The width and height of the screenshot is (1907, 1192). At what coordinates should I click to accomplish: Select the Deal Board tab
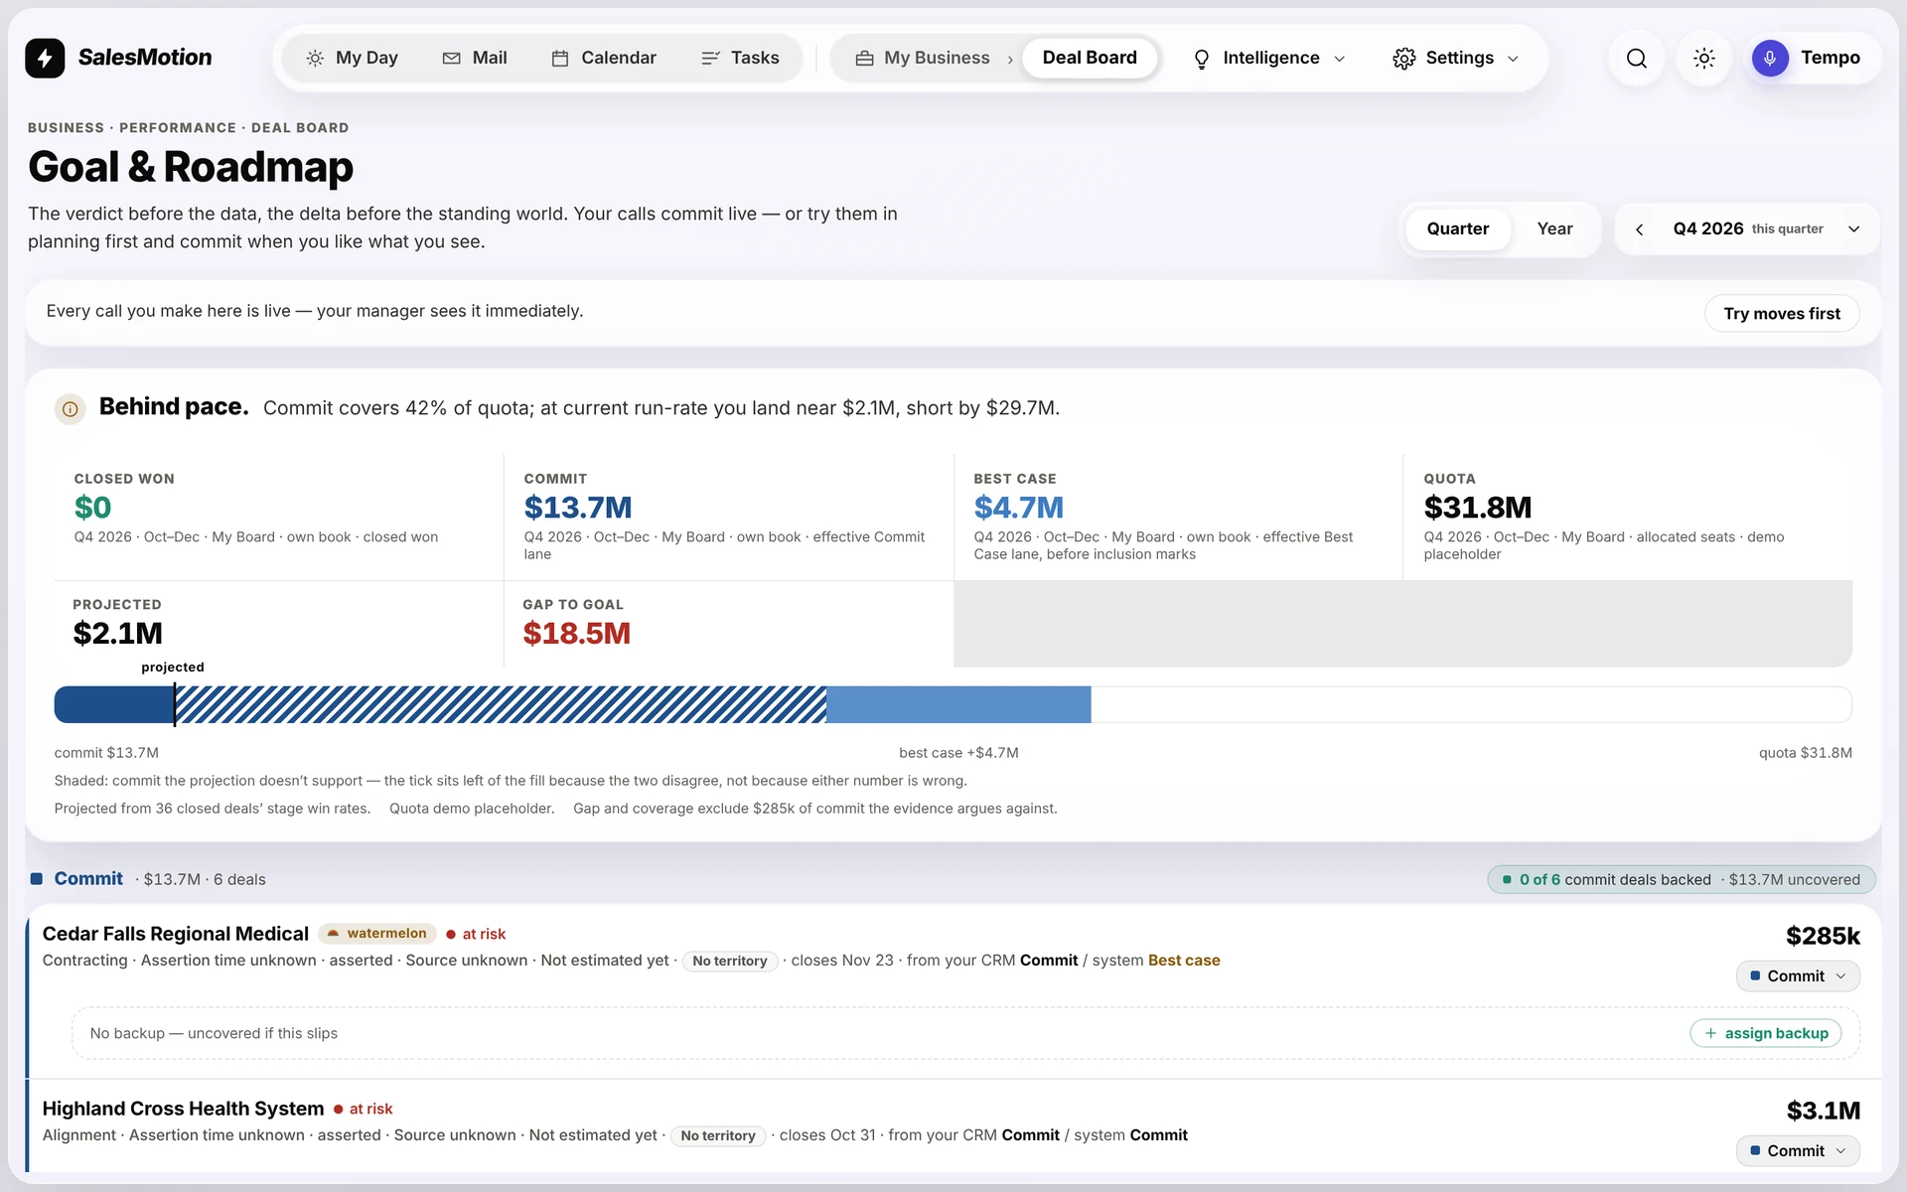(x=1090, y=58)
